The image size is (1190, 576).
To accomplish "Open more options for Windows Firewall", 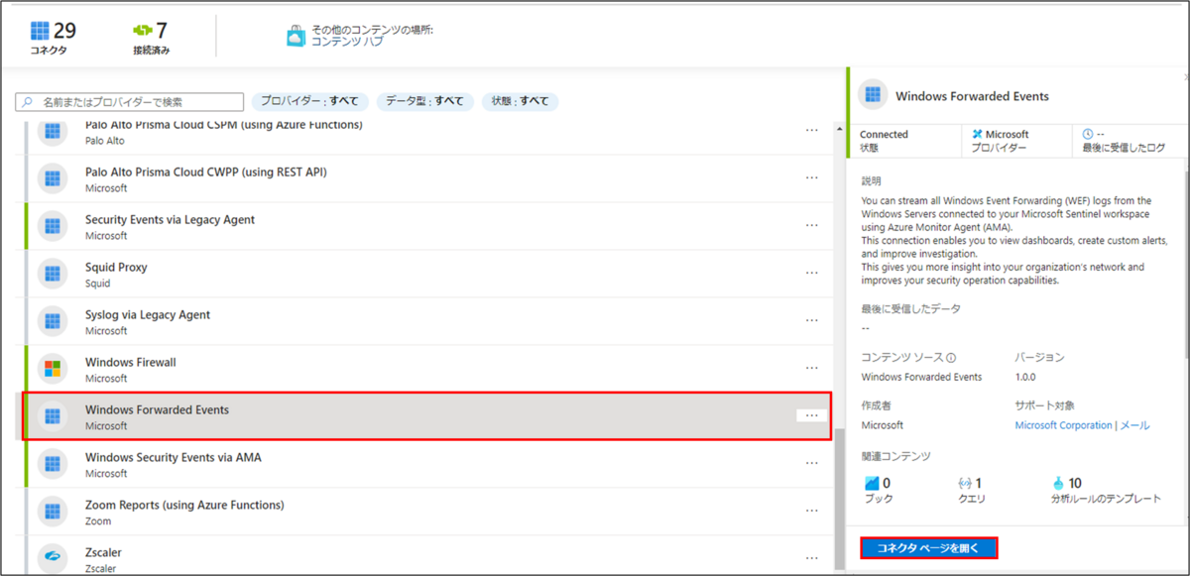I will pyautogui.click(x=812, y=368).
